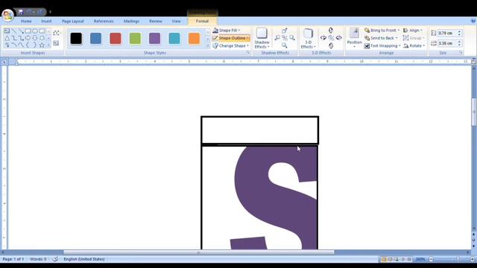Switch to Print Layout view in status bar
The image size is (477, 268).
coord(384,259)
